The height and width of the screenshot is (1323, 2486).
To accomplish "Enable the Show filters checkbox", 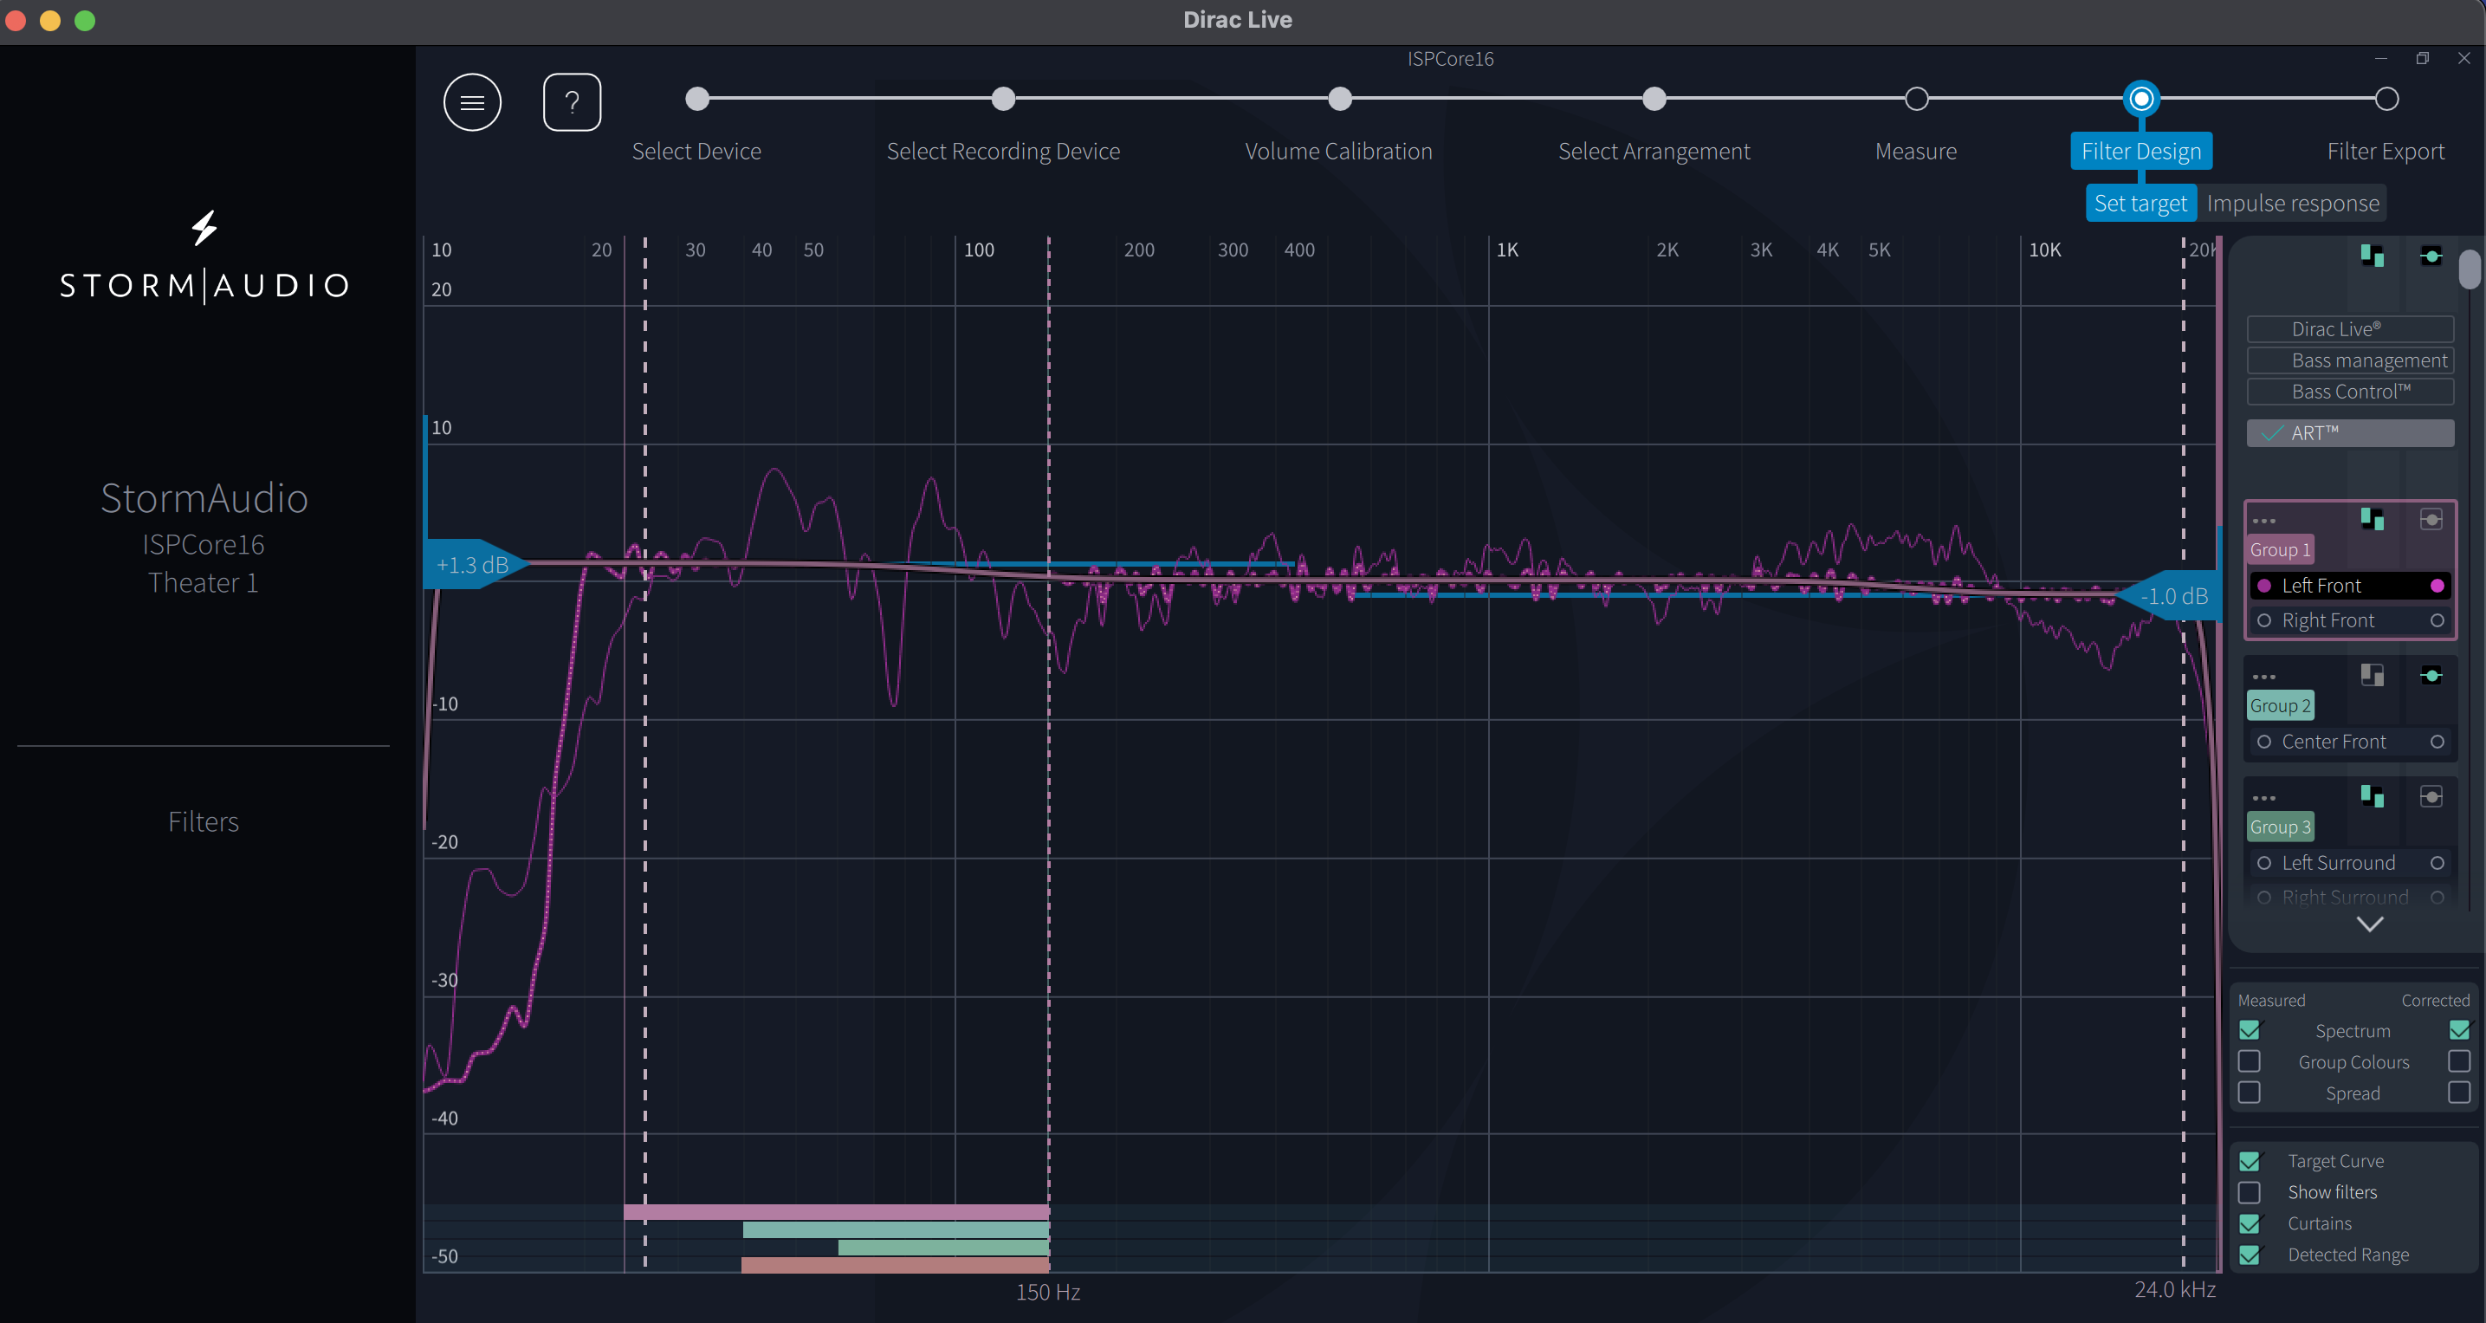I will click(x=2250, y=1193).
